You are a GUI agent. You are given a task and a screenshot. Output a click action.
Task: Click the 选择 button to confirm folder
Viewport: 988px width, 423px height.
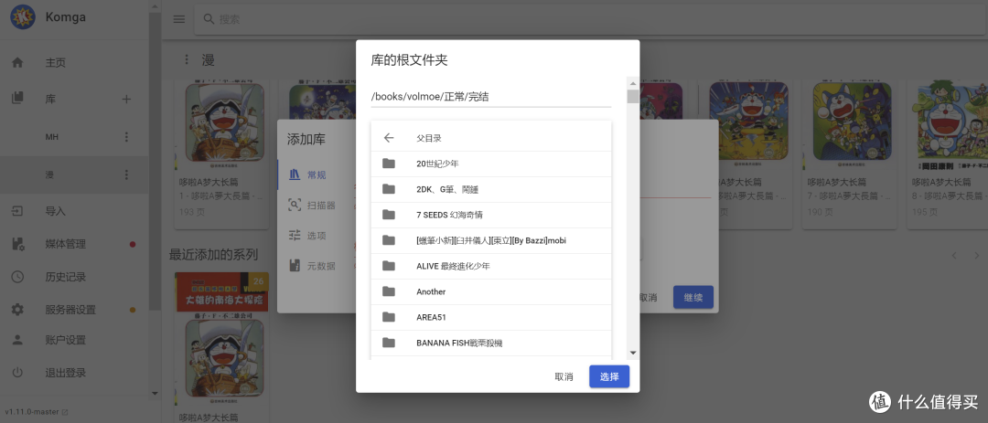(608, 376)
